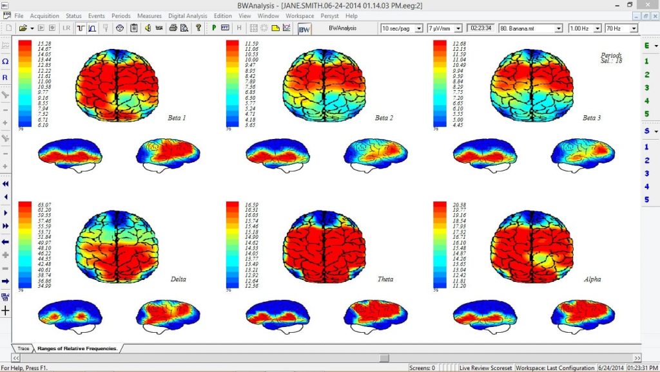The width and height of the screenshot is (660, 372).
Task: Expand the 7 µV/mm sensitivity dropdown
Action: [x=458, y=28]
